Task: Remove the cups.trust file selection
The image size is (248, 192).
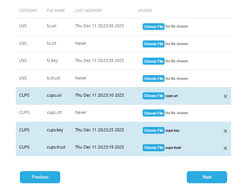Action: 225,148
